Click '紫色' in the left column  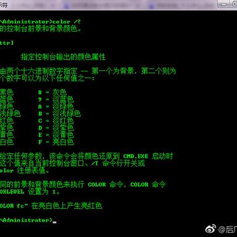pos(7,128)
